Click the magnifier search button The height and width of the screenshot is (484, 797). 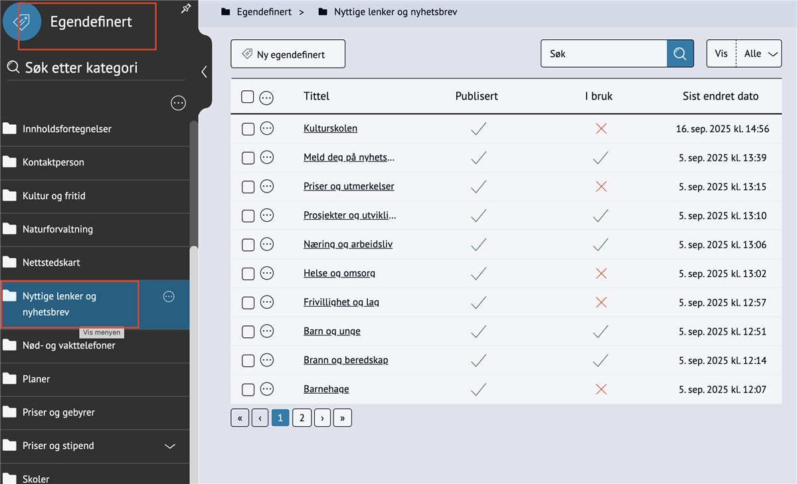pyautogui.click(x=680, y=54)
